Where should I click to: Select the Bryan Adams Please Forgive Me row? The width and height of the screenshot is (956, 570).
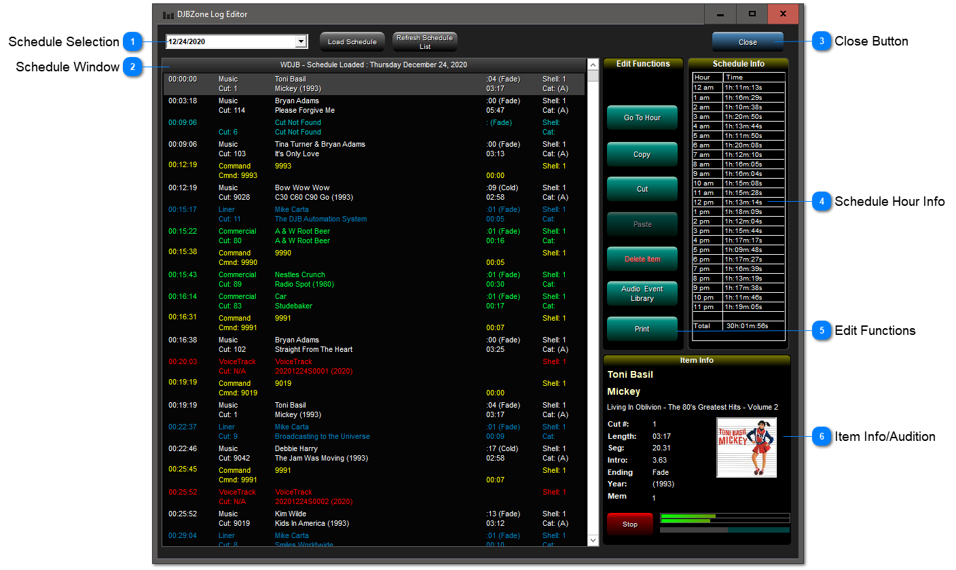point(375,105)
